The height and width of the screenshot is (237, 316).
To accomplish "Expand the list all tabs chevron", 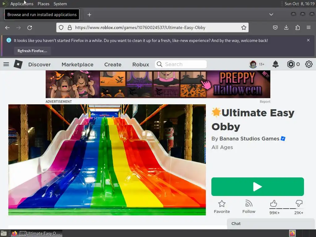I will click(x=271, y=15).
